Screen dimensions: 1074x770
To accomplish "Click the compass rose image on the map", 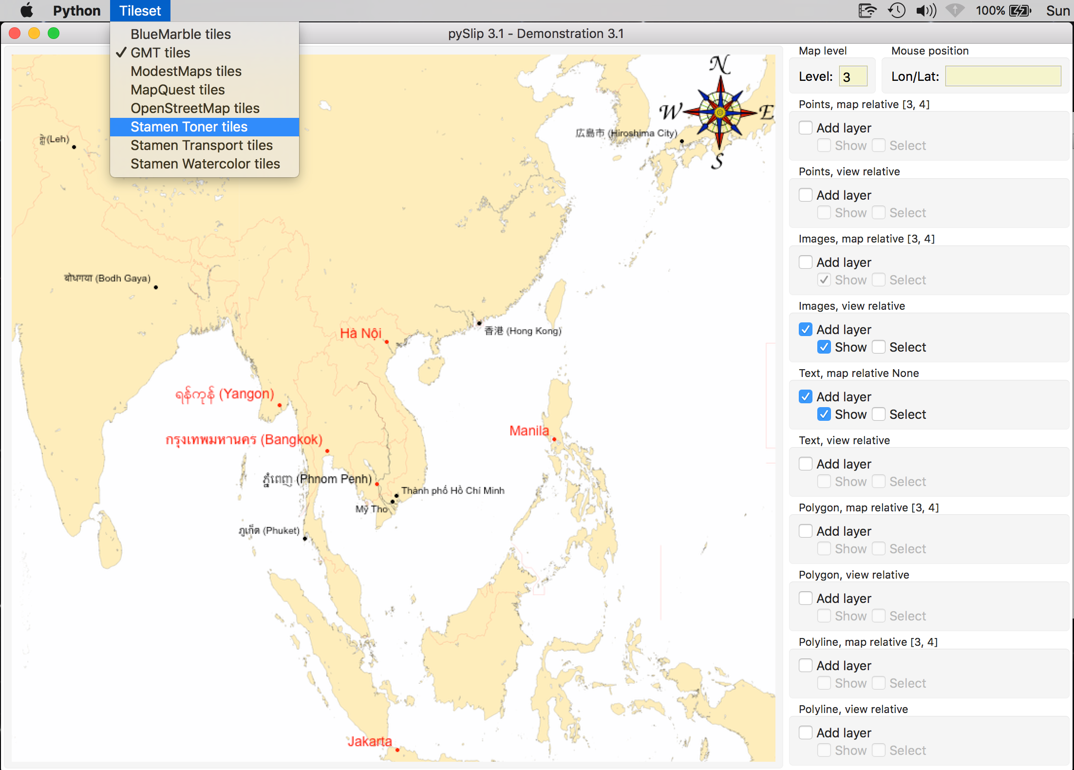I will (x=719, y=113).
